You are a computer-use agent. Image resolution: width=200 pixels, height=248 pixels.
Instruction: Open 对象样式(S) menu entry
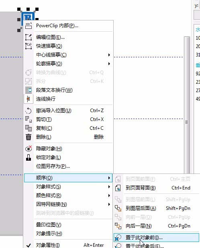[x=68, y=187]
